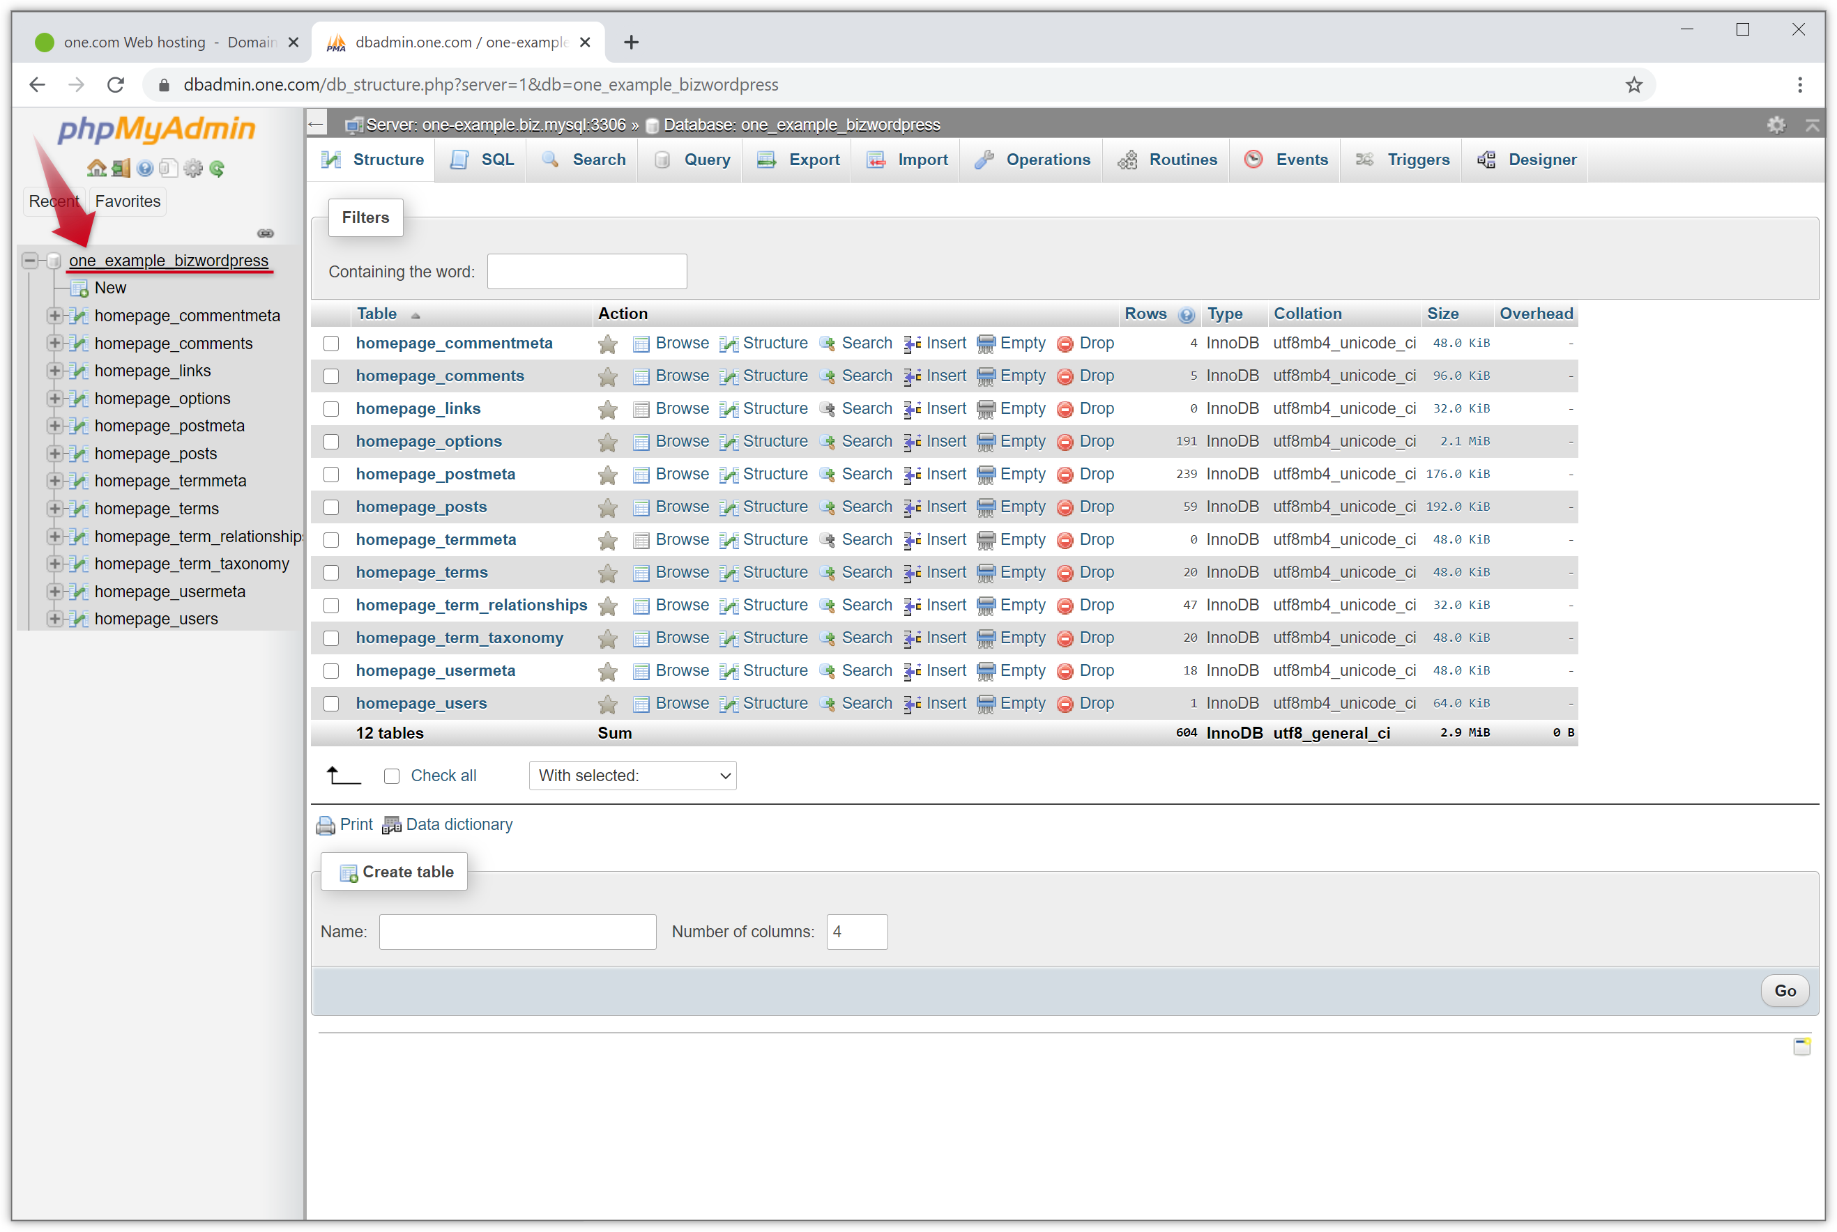The width and height of the screenshot is (1837, 1232).
Task: Click the Data dictionary link
Action: 458,824
